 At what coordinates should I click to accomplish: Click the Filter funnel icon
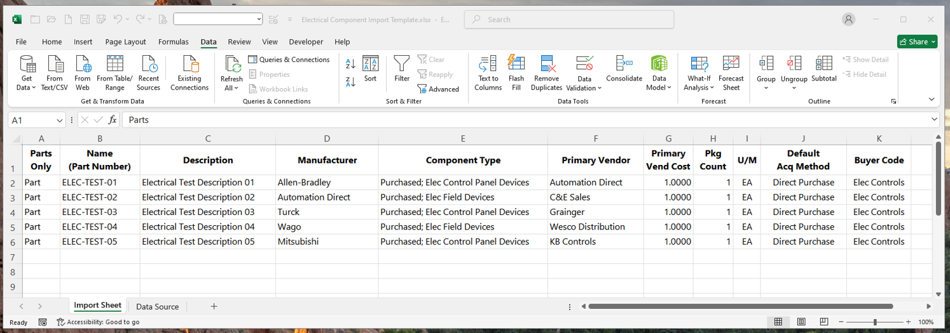(x=402, y=64)
